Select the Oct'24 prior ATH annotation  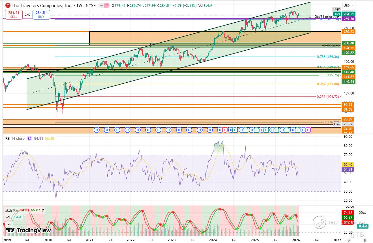click(327, 17)
